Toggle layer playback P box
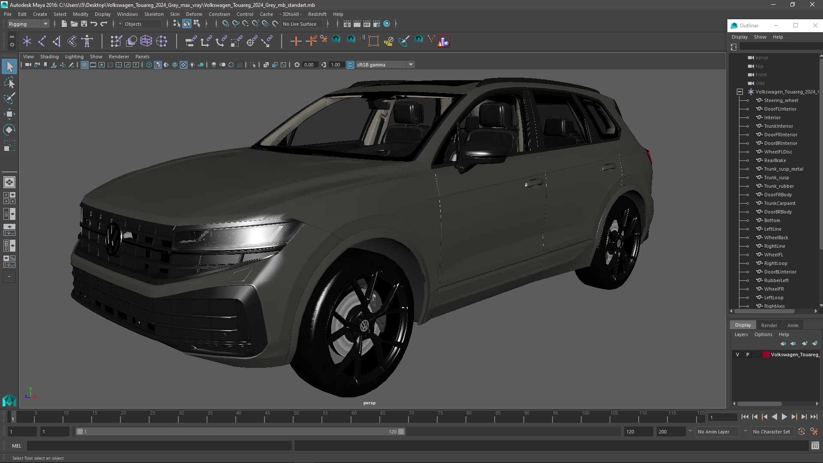 pyautogui.click(x=748, y=355)
